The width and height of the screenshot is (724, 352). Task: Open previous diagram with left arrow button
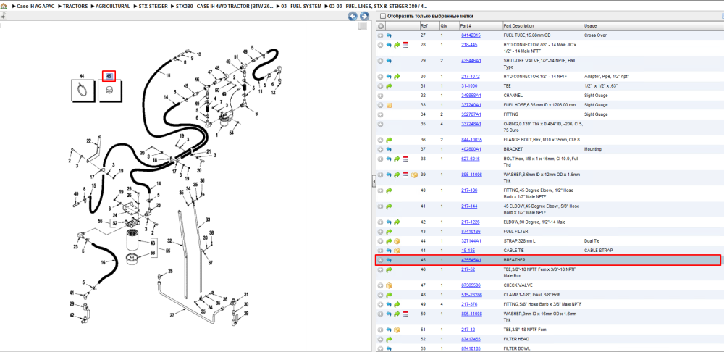coord(353,16)
